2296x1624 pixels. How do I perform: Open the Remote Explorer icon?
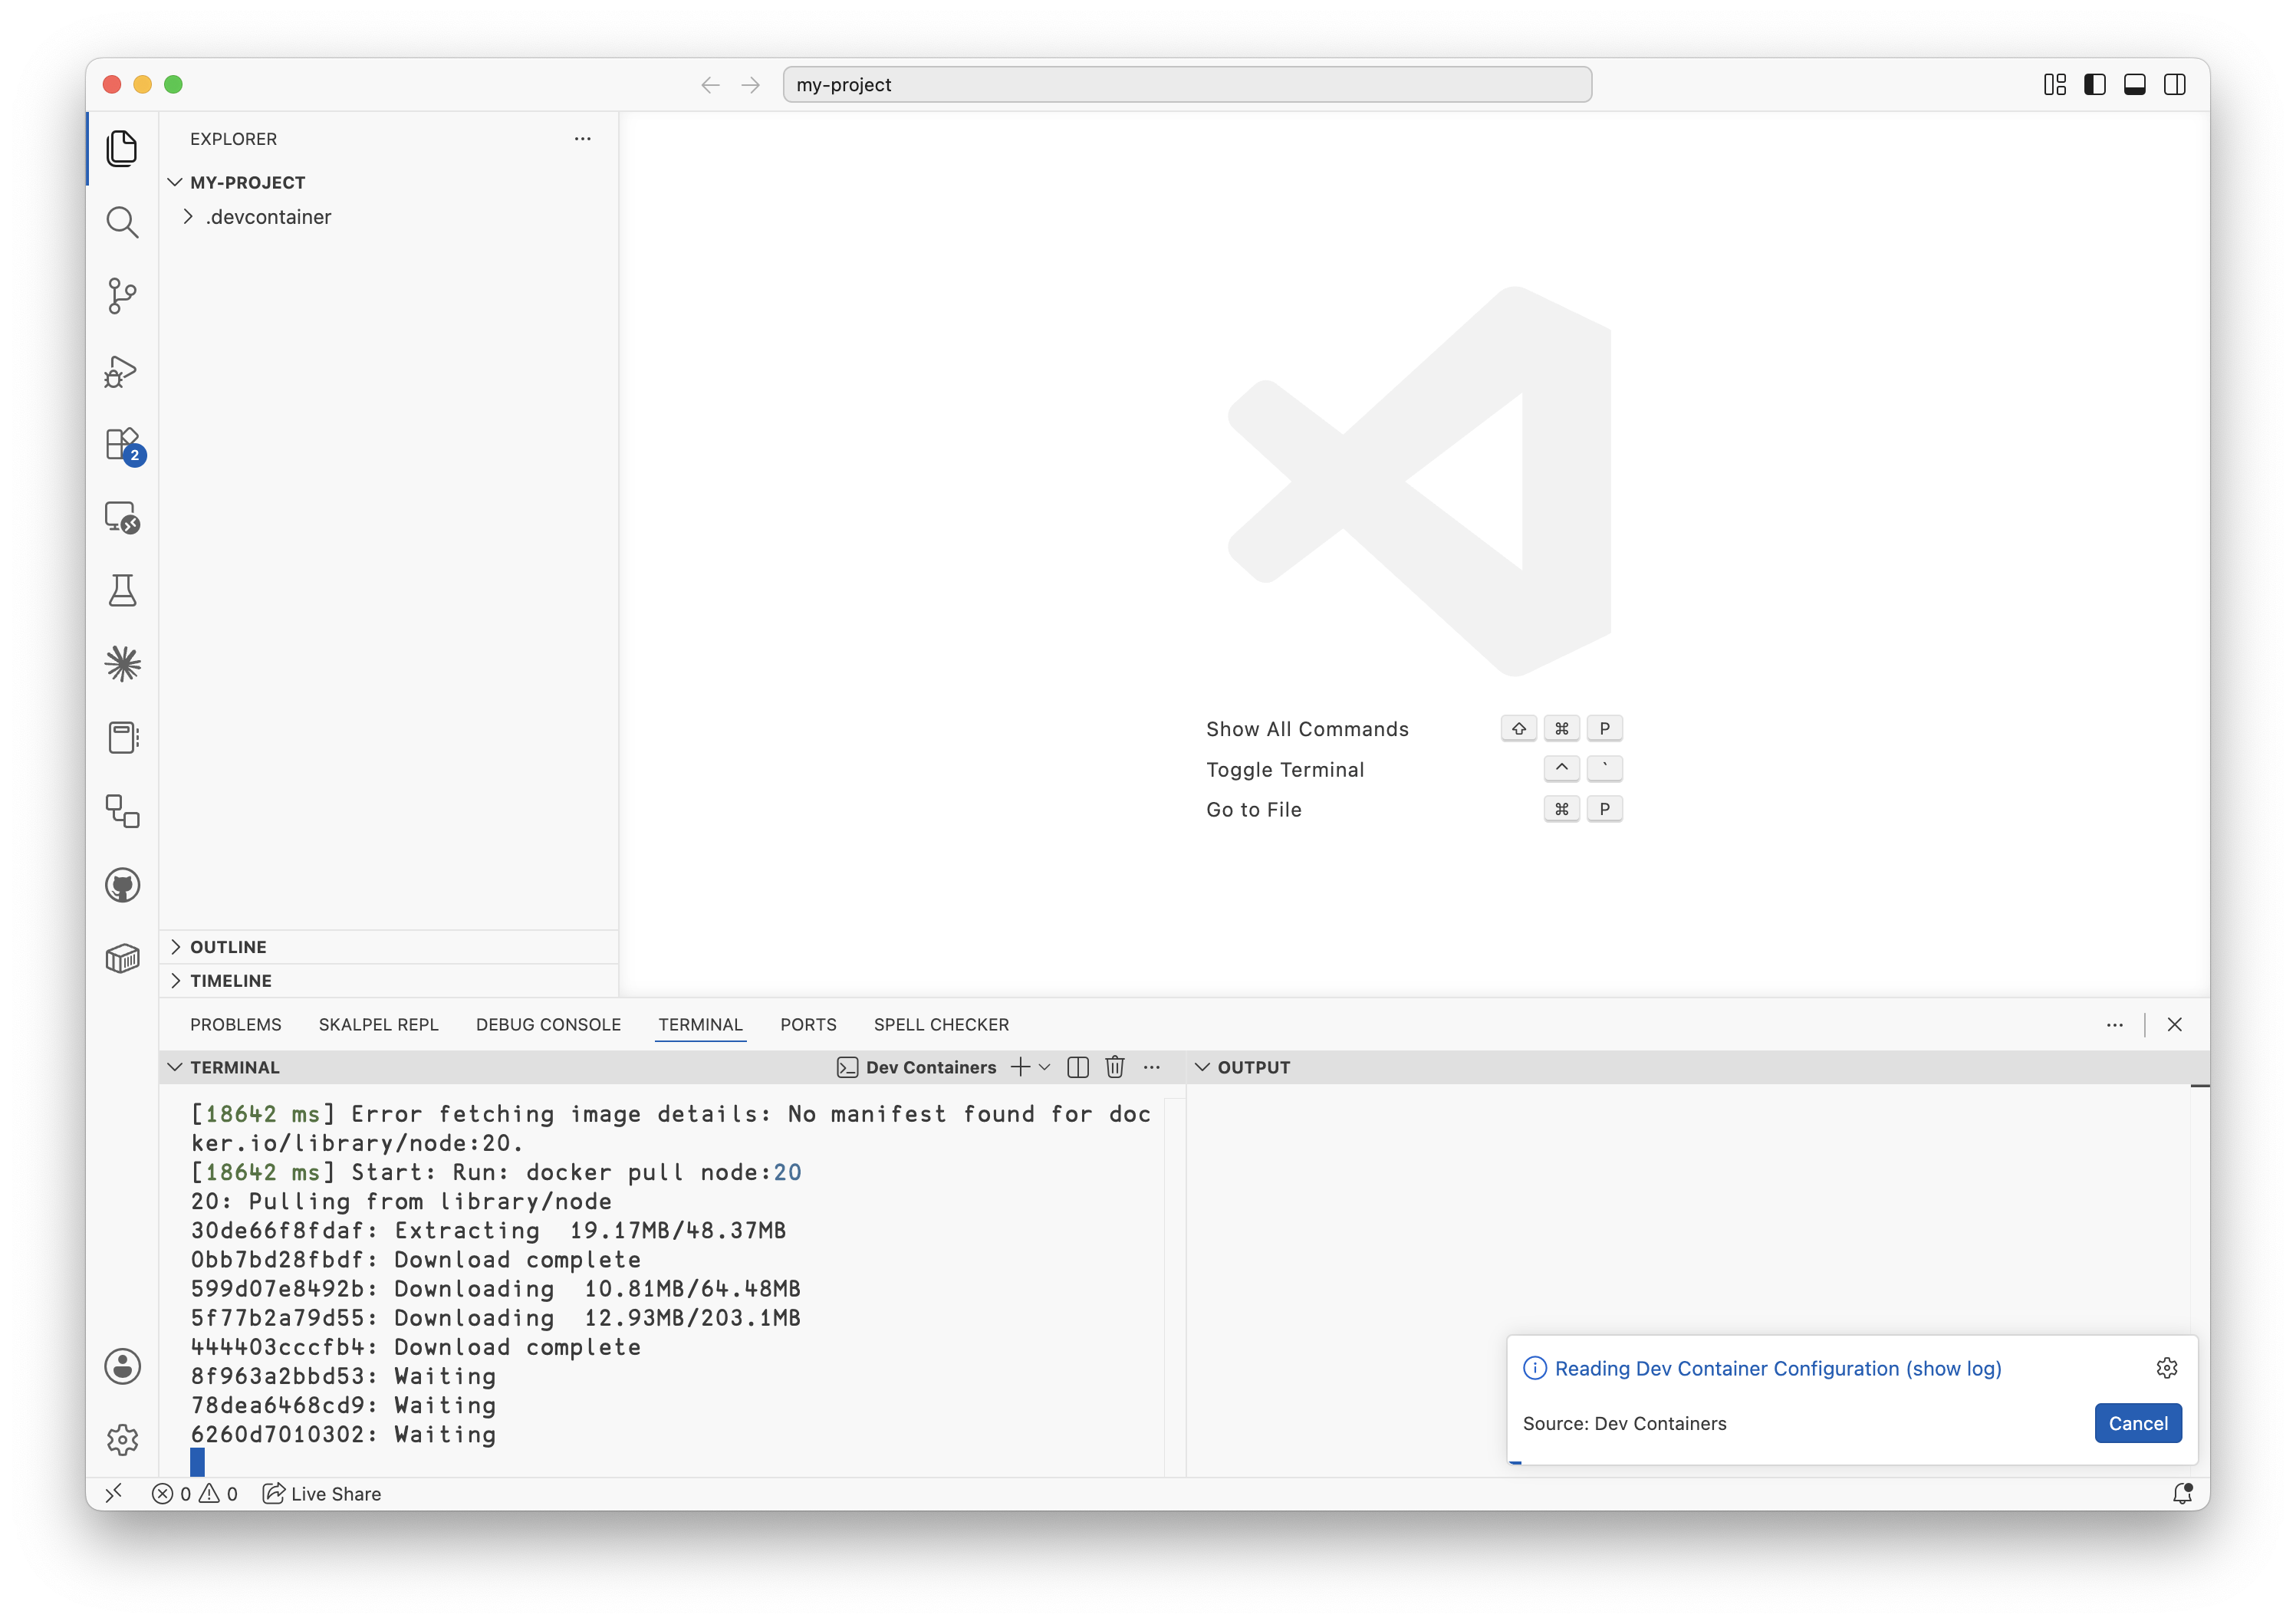click(122, 518)
